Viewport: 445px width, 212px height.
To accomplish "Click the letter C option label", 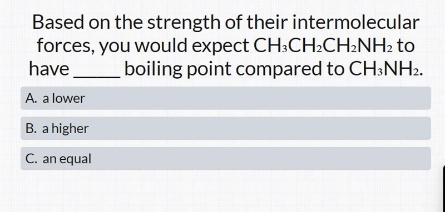I will [x=31, y=159].
